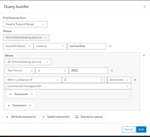The height and width of the screenshot is (137, 150).
Task: Click the Lachnanthes value input field
Action: click(87, 46)
